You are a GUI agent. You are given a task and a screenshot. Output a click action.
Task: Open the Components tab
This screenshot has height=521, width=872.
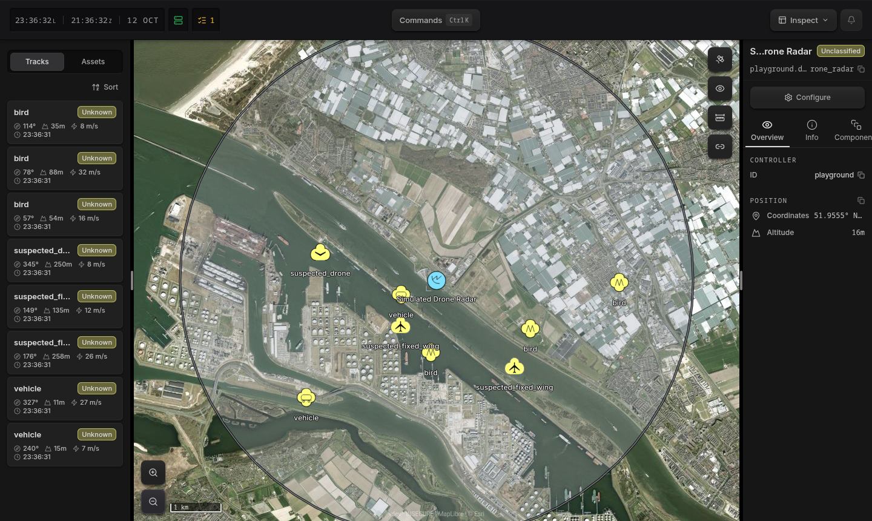click(853, 130)
